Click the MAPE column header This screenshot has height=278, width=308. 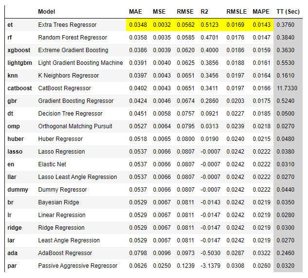261,12
